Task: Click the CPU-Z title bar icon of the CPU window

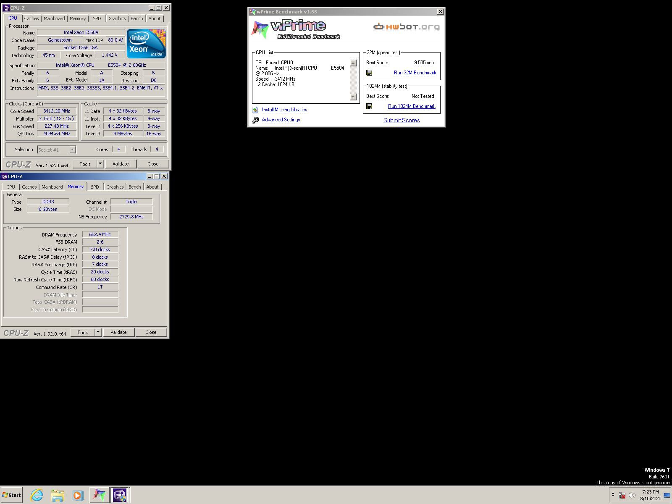Action: [6, 8]
